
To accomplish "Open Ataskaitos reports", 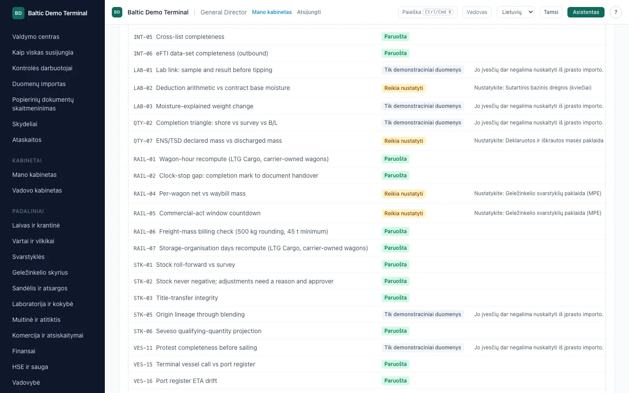I will (27, 140).
